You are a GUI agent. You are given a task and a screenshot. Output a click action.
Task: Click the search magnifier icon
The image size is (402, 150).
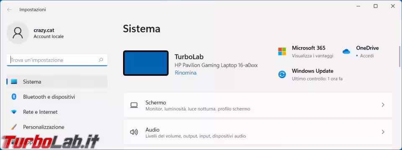(101, 60)
